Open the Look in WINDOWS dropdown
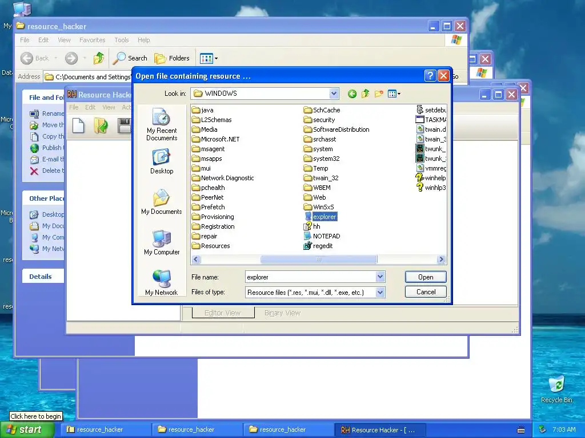Screen dimensions: 585x438 (334, 94)
